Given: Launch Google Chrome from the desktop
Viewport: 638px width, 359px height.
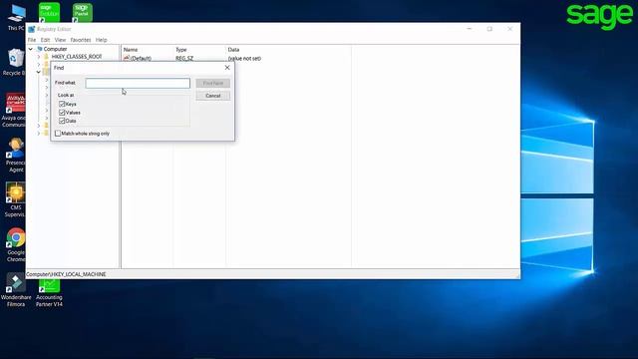Looking at the screenshot, I should (16, 243).
